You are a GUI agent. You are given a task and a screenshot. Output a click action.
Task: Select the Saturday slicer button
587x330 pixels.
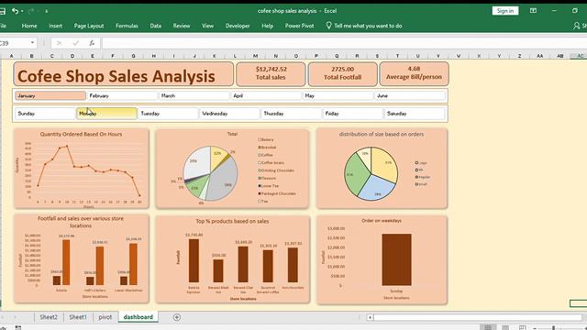[x=415, y=114]
